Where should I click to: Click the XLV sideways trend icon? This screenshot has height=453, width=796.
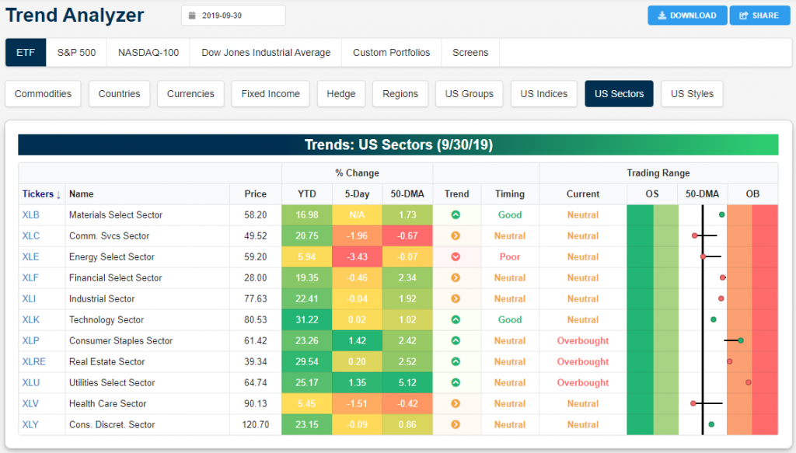pyautogui.click(x=456, y=404)
